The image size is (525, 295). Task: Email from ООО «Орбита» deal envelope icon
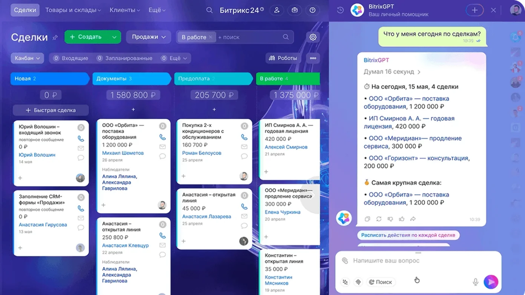pos(162,146)
